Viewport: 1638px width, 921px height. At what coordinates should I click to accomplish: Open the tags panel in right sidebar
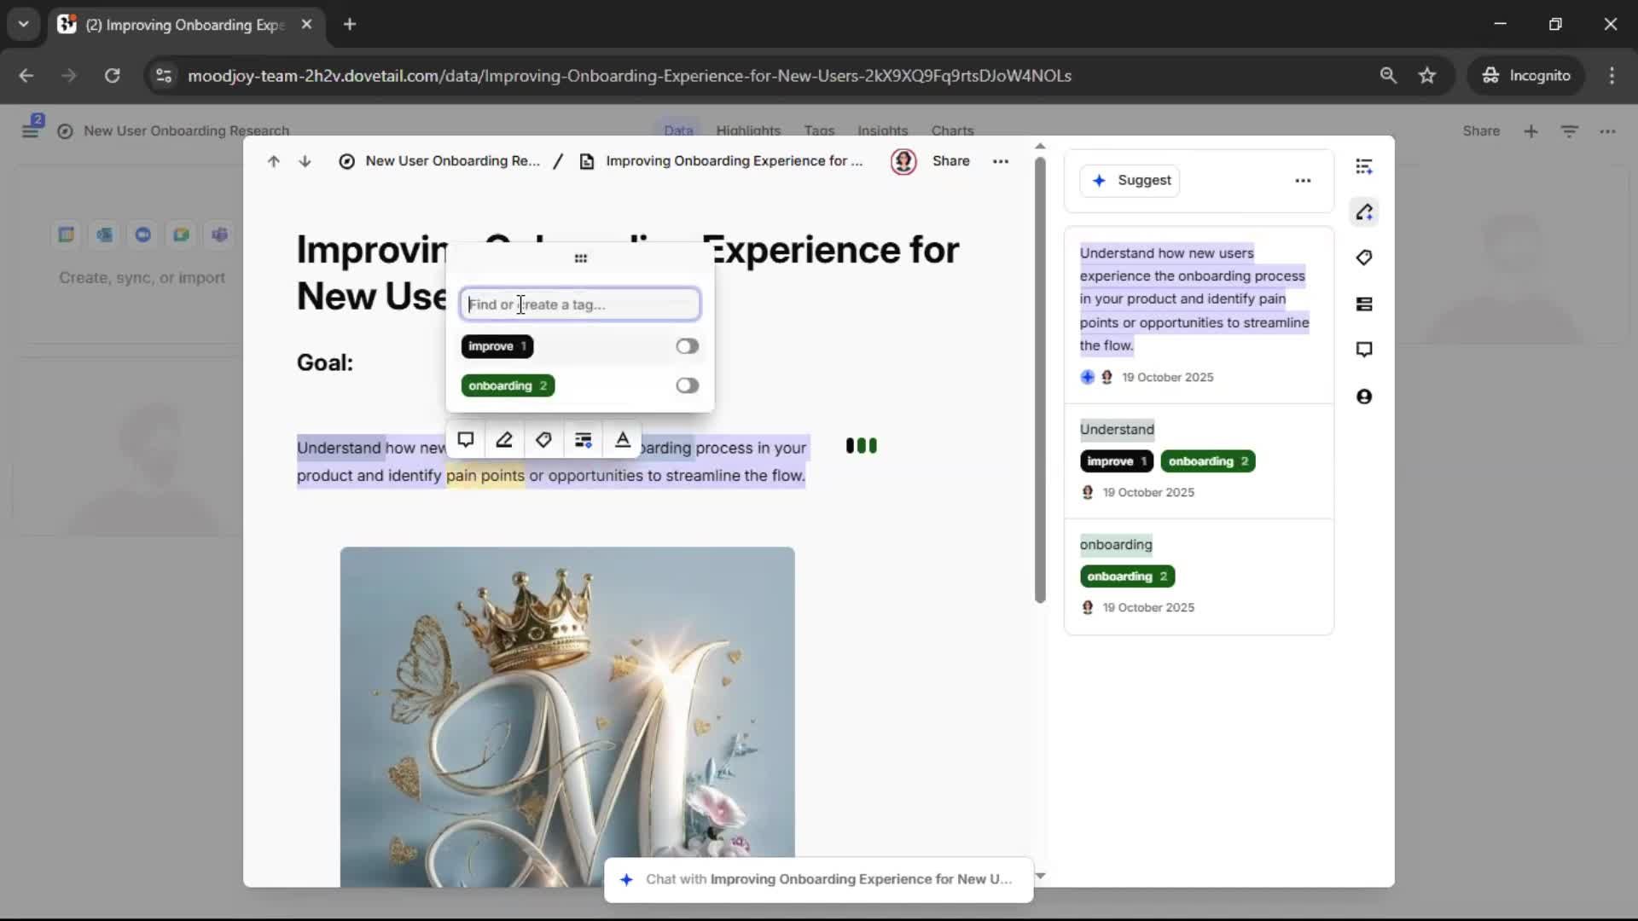1364,258
